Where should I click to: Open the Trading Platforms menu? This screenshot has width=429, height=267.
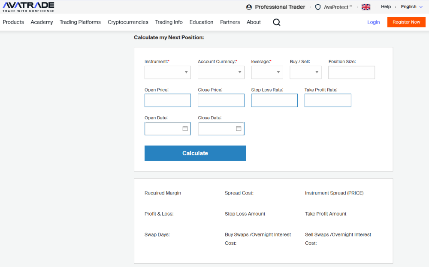tap(80, 22)
